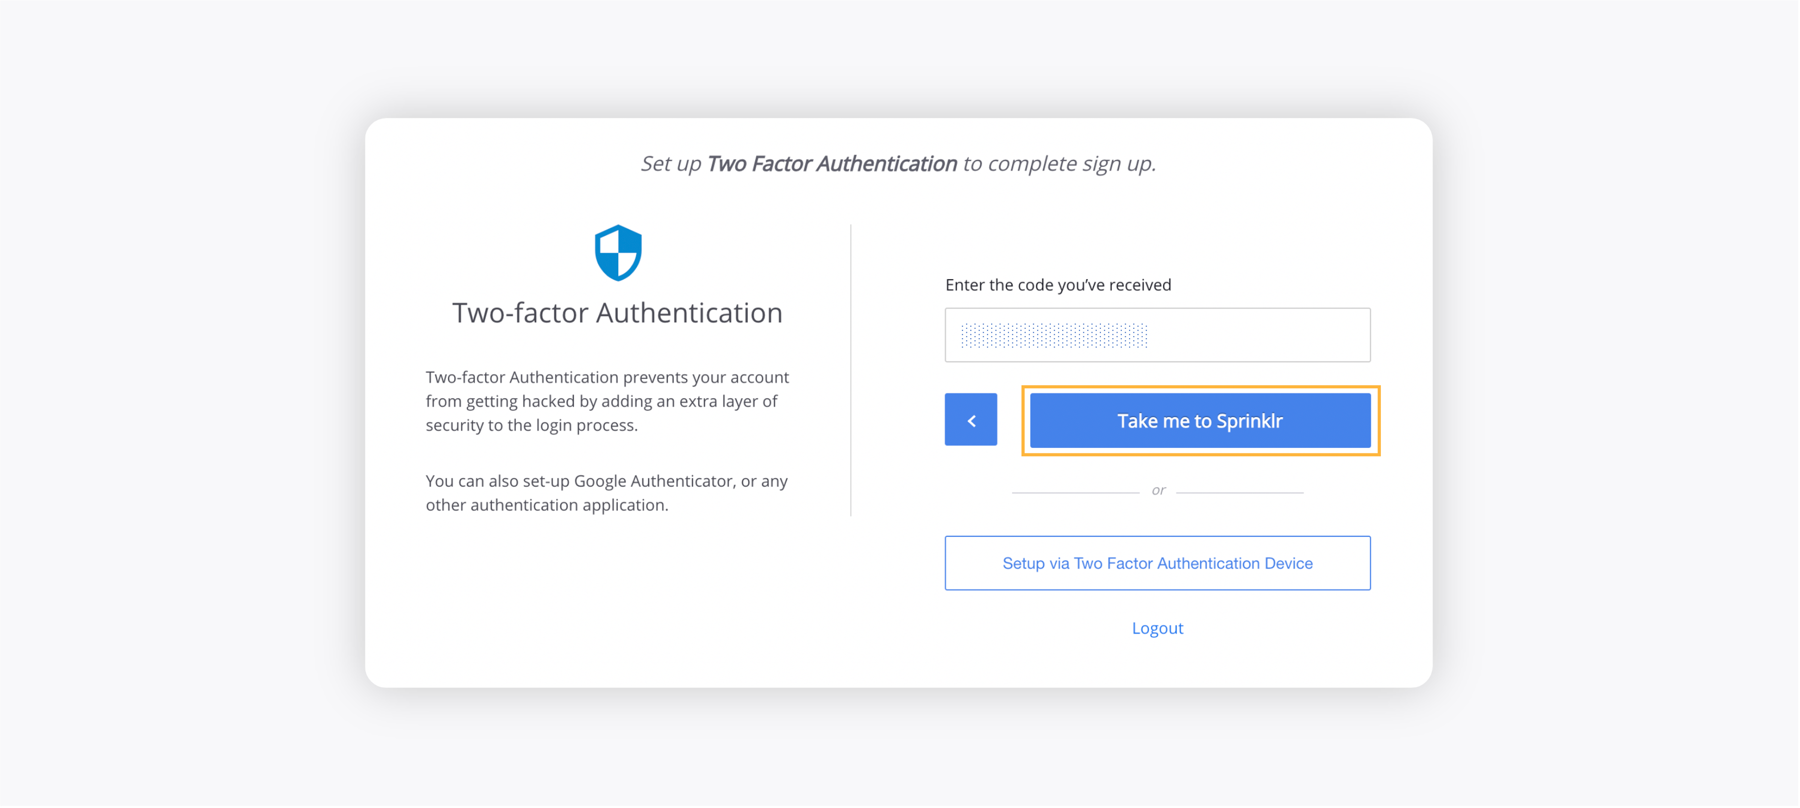Click the masked dotted code inside the field
Image resolution: width=1800 pixels, height=808 pixels.
click(x=1054, y=336)
